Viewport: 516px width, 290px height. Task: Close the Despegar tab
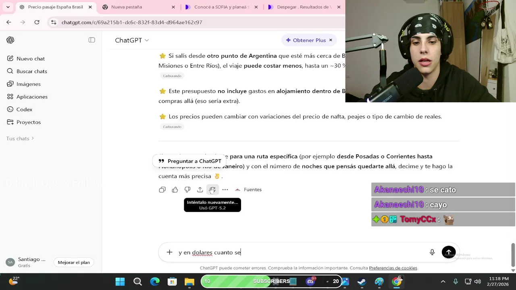(x=339, y=7)
